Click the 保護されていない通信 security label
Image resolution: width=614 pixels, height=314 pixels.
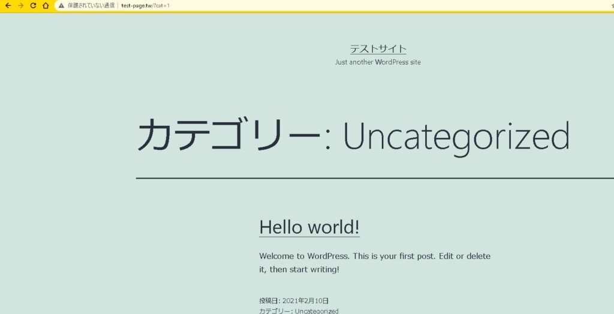click(x=91, y=5)
